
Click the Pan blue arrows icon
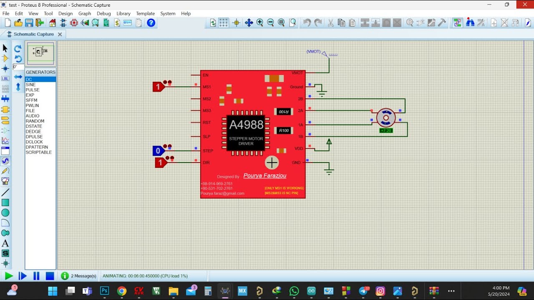pos(249,23)
